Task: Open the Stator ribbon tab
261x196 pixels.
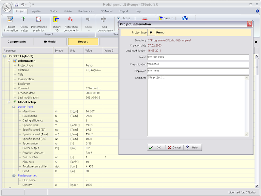Action: 54,11
